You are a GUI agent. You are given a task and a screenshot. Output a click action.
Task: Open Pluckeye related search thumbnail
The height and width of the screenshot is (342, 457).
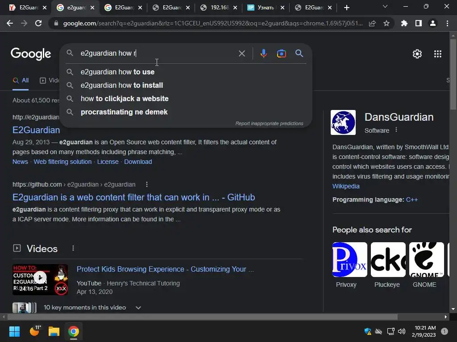pyautogui.click(x=388, y=260)
